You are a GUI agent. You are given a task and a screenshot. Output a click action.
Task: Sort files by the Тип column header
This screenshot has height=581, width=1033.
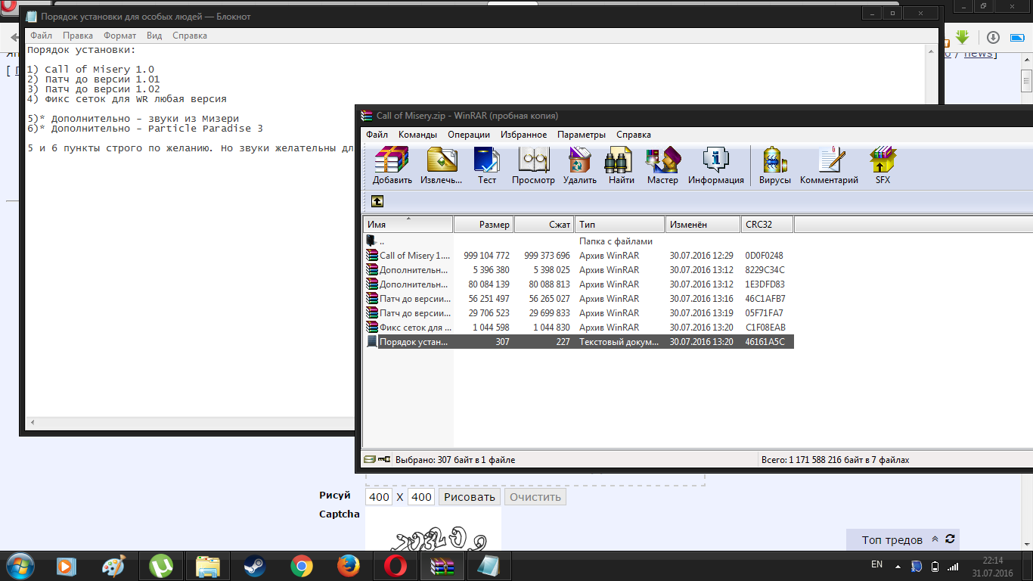(x=620, y=225)
